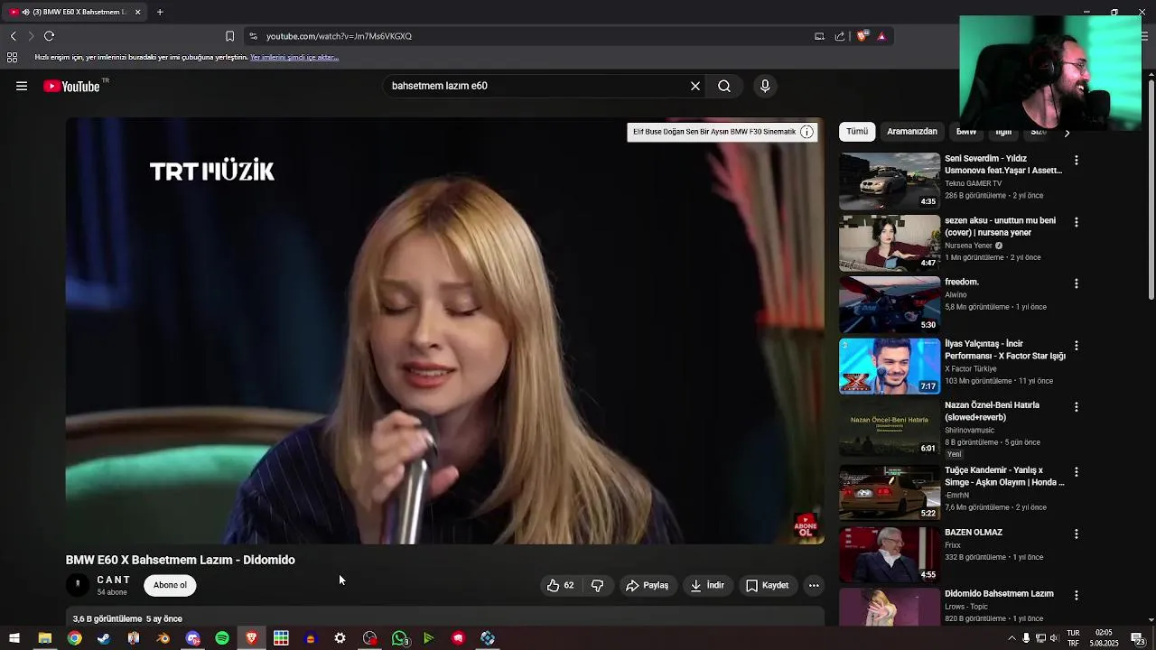Open Nazan Öncel Beni Hatırla video
The image size is (1156, 650).
point(890,428)
